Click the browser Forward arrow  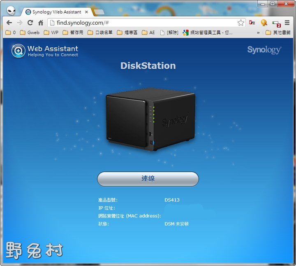pyautogui.click(x=19, y=23)
